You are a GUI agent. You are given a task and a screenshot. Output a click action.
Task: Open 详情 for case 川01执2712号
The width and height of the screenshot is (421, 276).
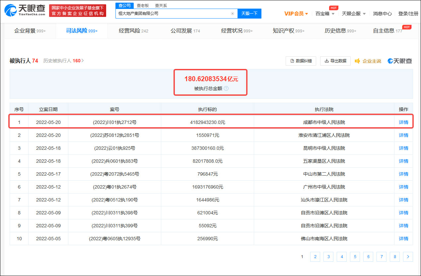point(403,122)
